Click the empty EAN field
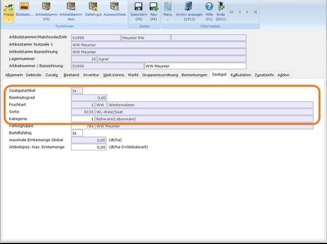 tap(209, 38)
